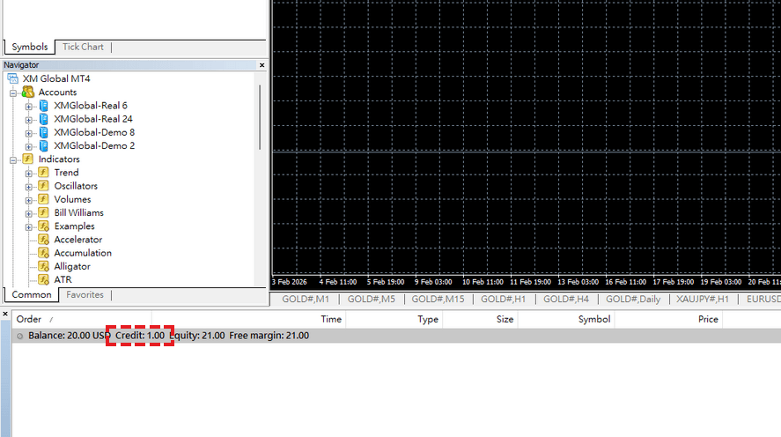Screen dimensions: 781x437
Task: Click the Accelerator indicator icon
Action: 44,240
